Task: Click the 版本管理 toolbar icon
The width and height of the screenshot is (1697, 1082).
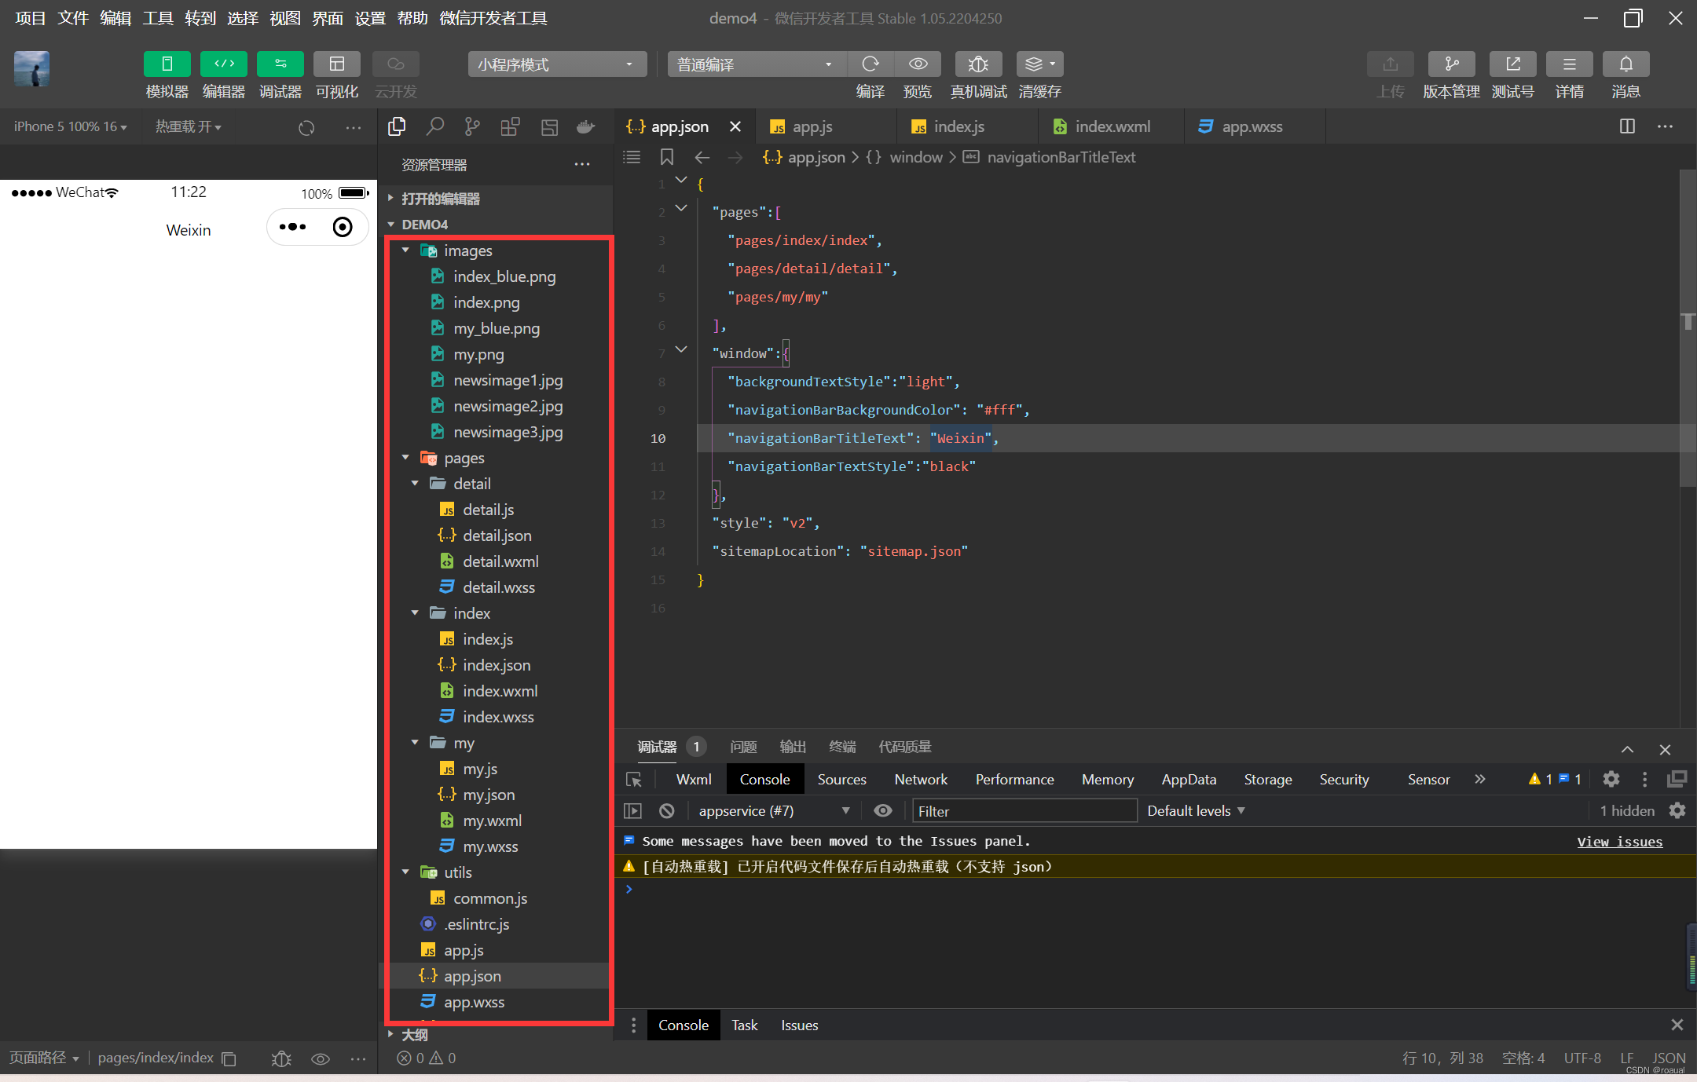Action: [1451, 64]
